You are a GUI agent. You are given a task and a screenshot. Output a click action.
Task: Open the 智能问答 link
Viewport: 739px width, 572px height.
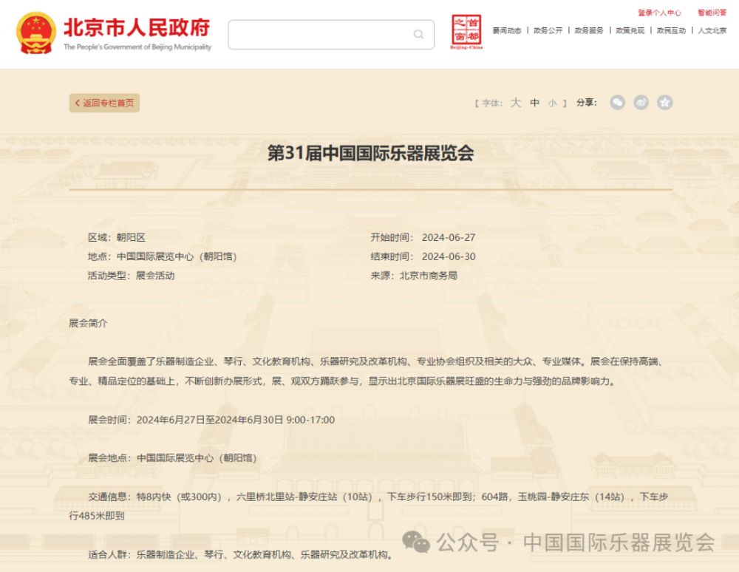pos(712,13)
